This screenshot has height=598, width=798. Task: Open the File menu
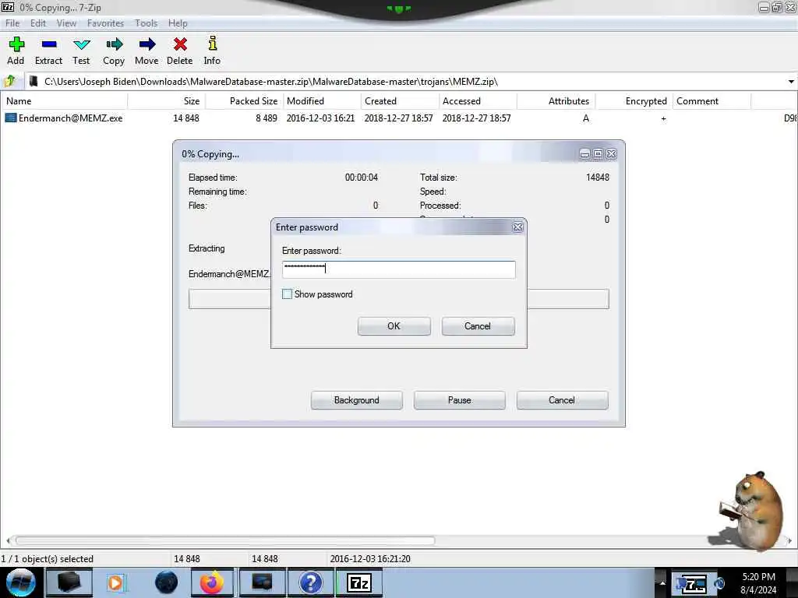point(12,23)
